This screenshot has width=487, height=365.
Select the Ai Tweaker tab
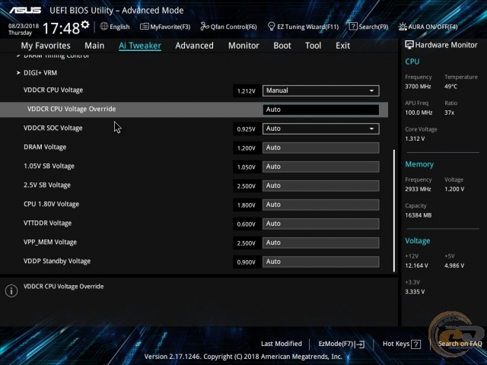[140, 46]
